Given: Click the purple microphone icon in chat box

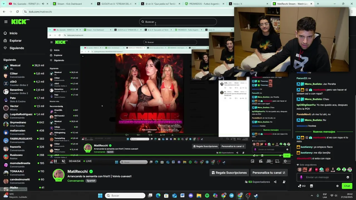Looking at the screenshot, I should [301, 177].
